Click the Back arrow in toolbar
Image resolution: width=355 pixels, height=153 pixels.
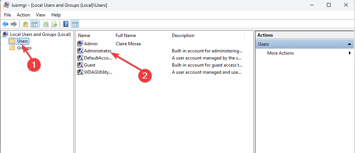[5, 24]
